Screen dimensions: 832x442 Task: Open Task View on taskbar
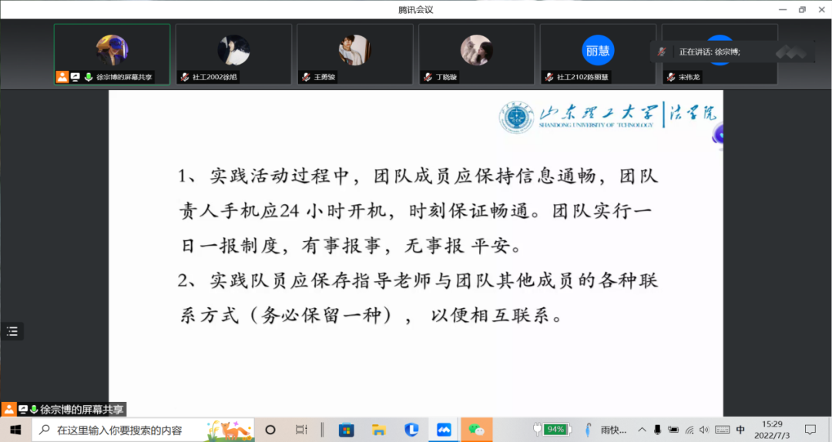[x=301, y=430]
